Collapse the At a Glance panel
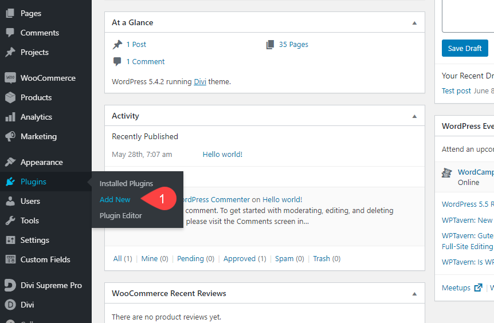 coord(414,23)
